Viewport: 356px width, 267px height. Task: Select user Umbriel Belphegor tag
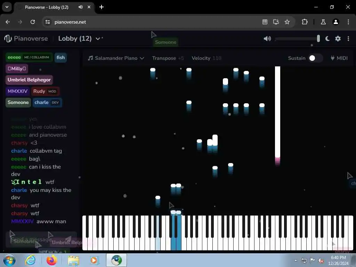tap(29, 80)
